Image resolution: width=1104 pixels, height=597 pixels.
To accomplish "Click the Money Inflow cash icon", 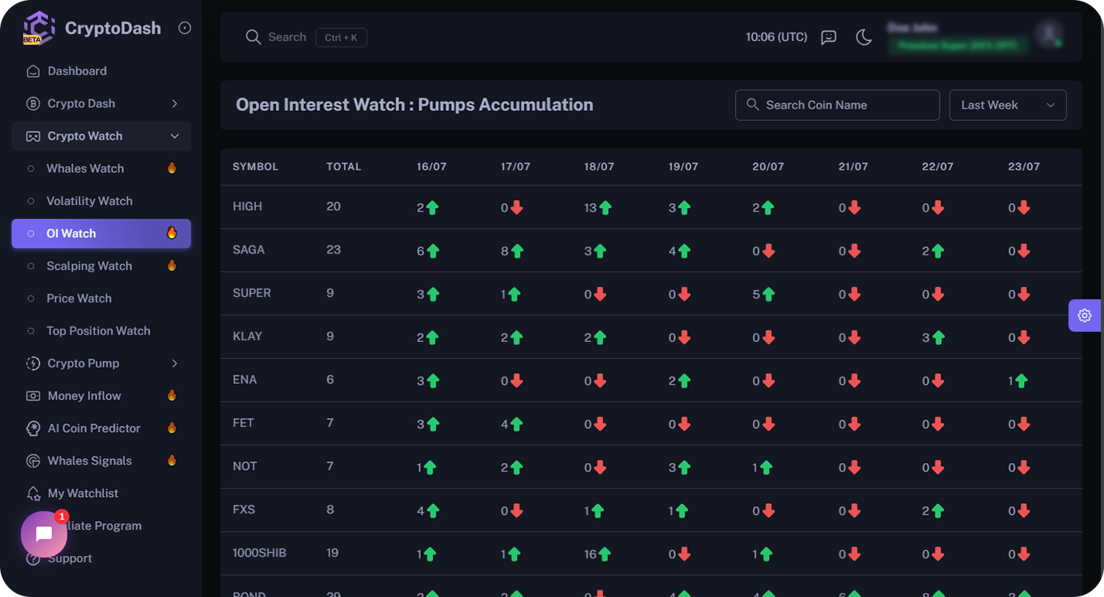I will 33,396.
